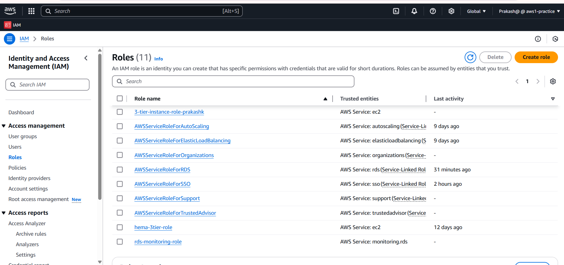The width and height of the screenshot is (564, 265).
Task: Go to the next page of roles
Action: [x=538, y=81]
